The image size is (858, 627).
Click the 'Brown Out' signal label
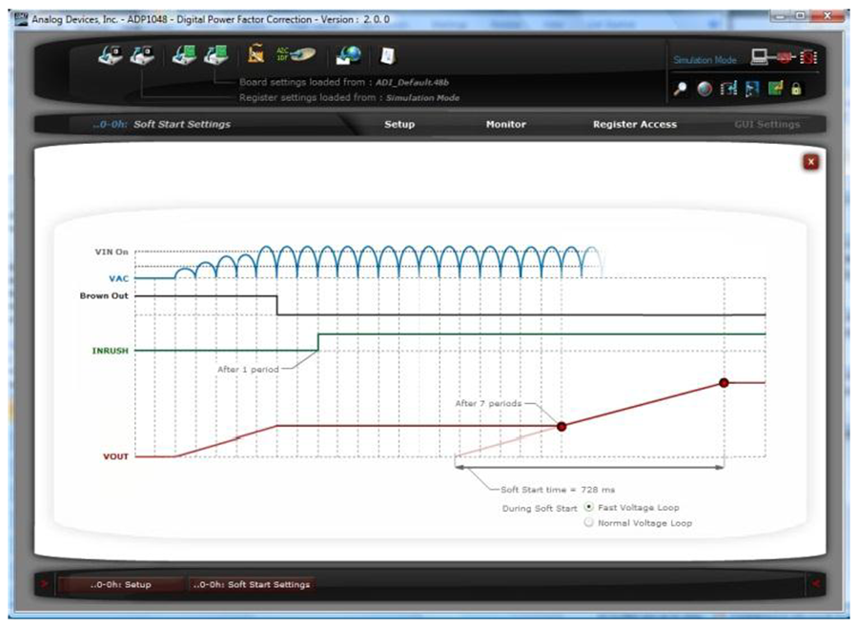pos(104,295)
